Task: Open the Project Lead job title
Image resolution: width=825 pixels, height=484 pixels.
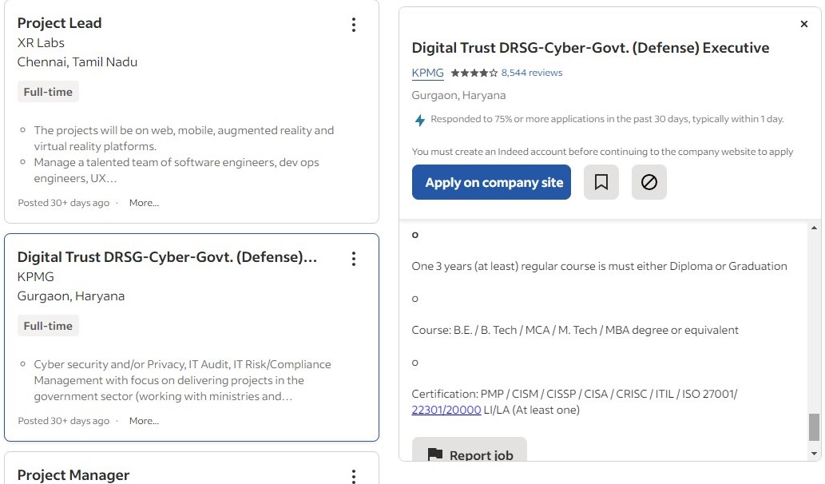Action: coord(59,23)
